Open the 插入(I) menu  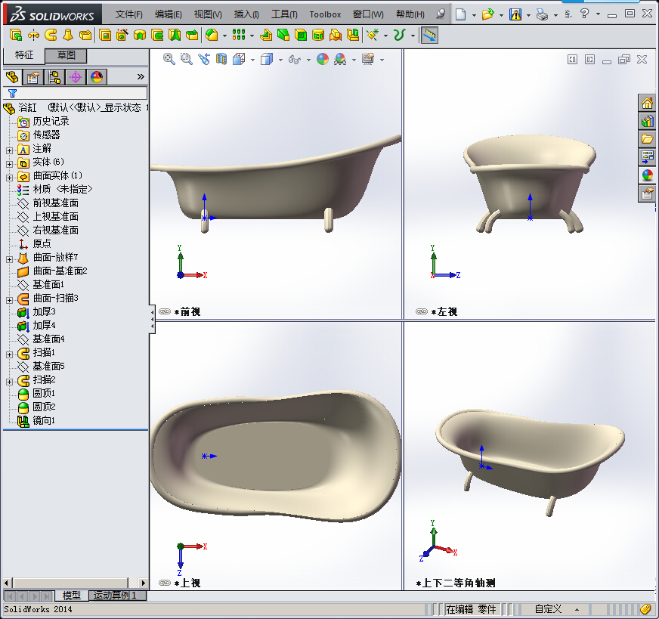246,14
